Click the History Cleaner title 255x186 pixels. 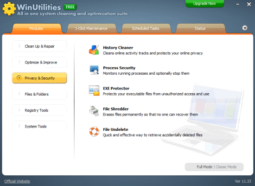click(118, 47)
